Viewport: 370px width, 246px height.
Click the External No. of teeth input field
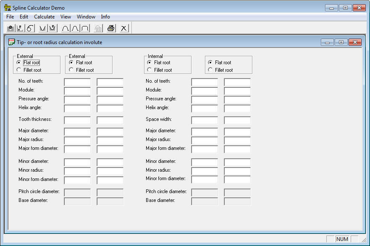pos(77,81)
